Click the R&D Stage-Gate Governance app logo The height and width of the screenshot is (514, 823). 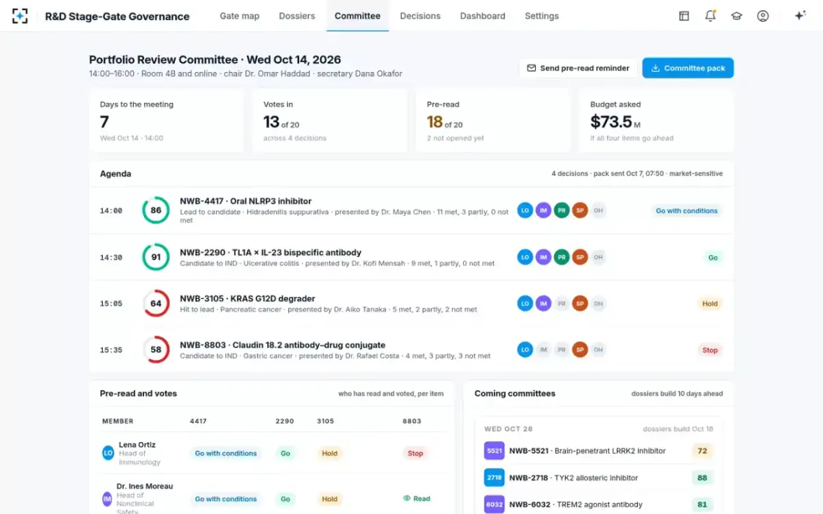[x=21, y=16]
